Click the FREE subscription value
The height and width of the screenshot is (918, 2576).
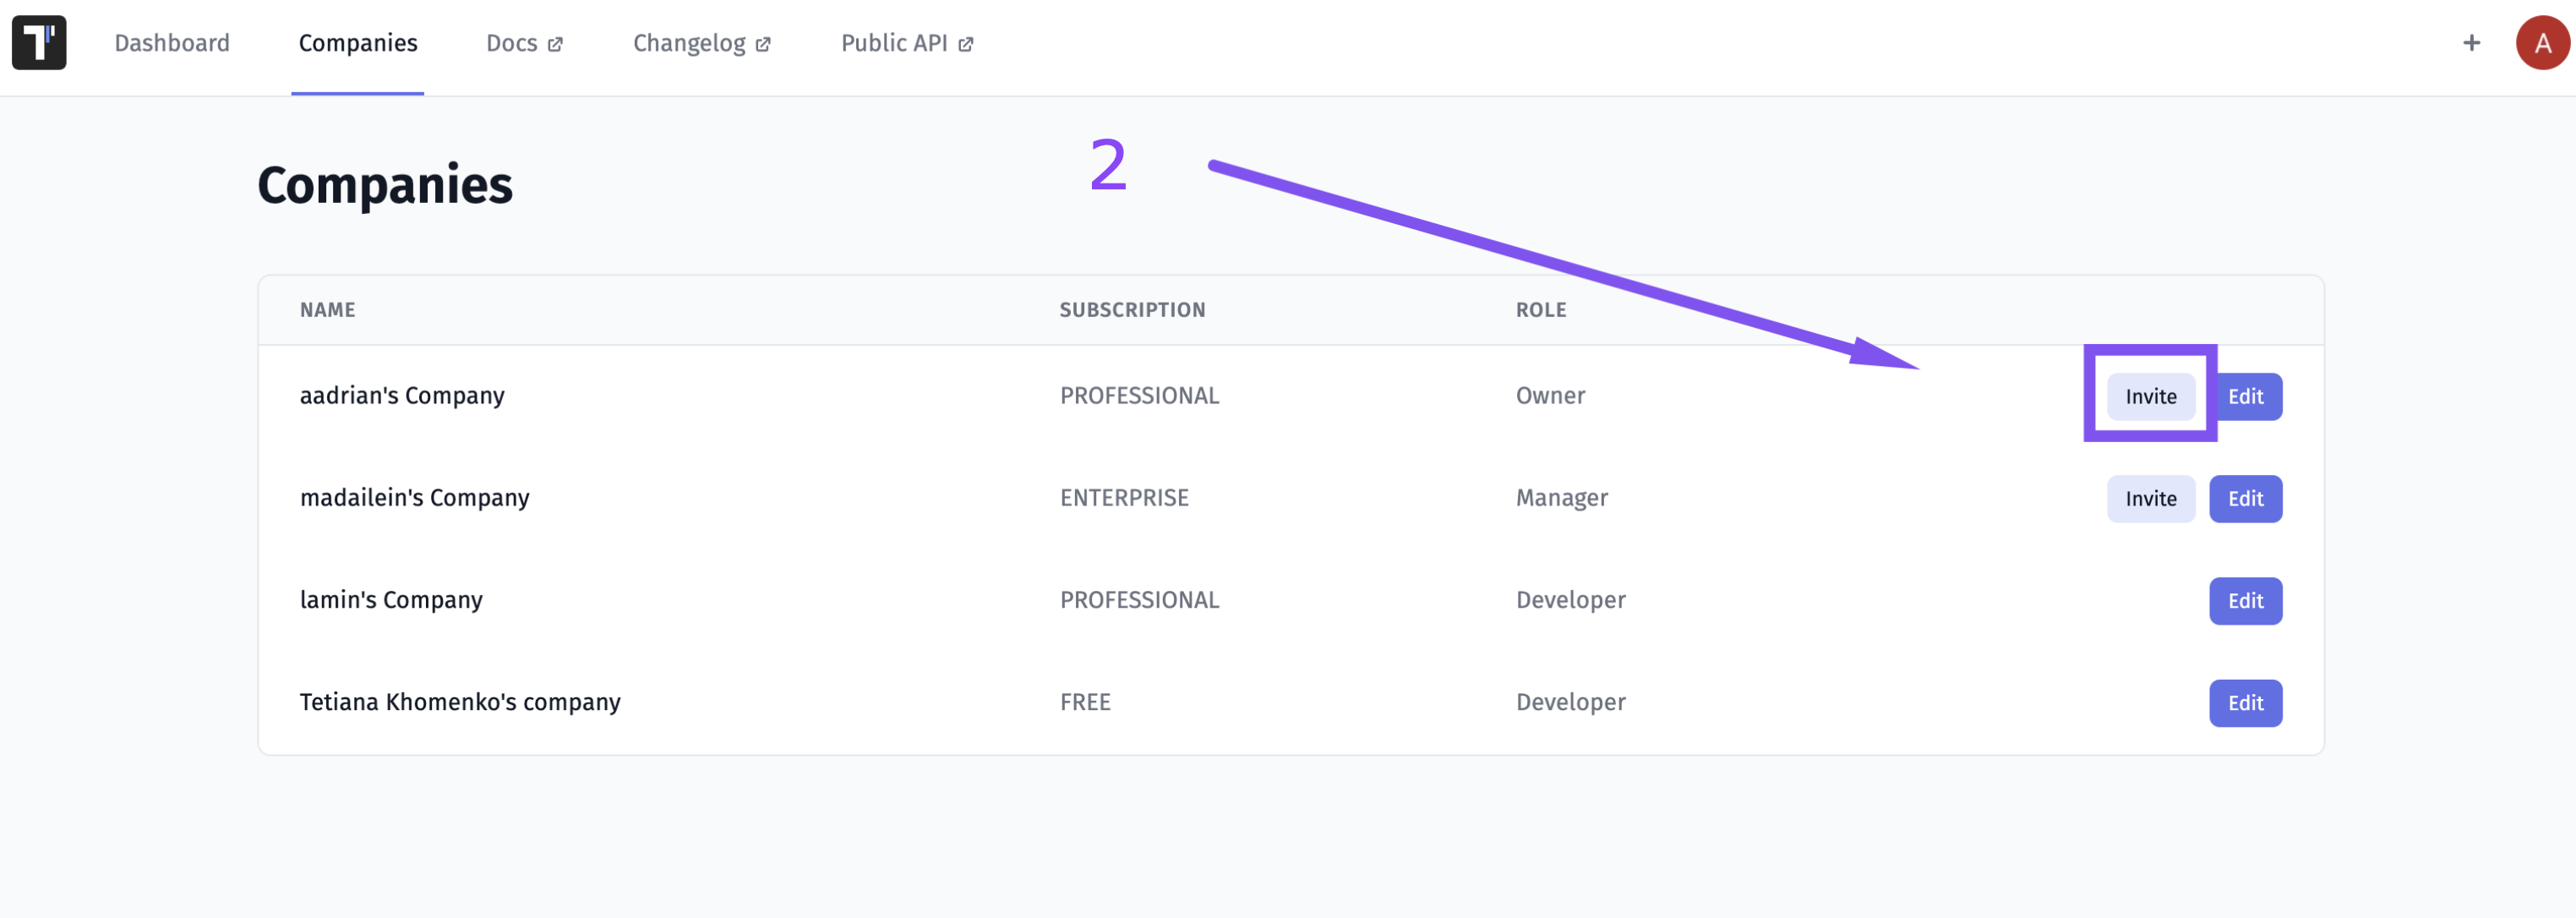(1085, 702)
